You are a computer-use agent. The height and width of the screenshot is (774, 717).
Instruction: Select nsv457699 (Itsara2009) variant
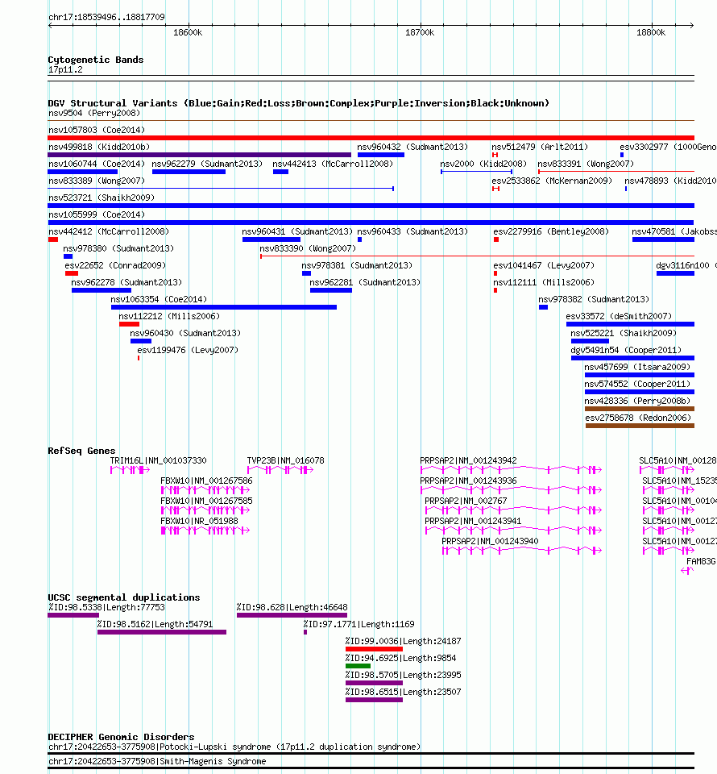point(640,375)
